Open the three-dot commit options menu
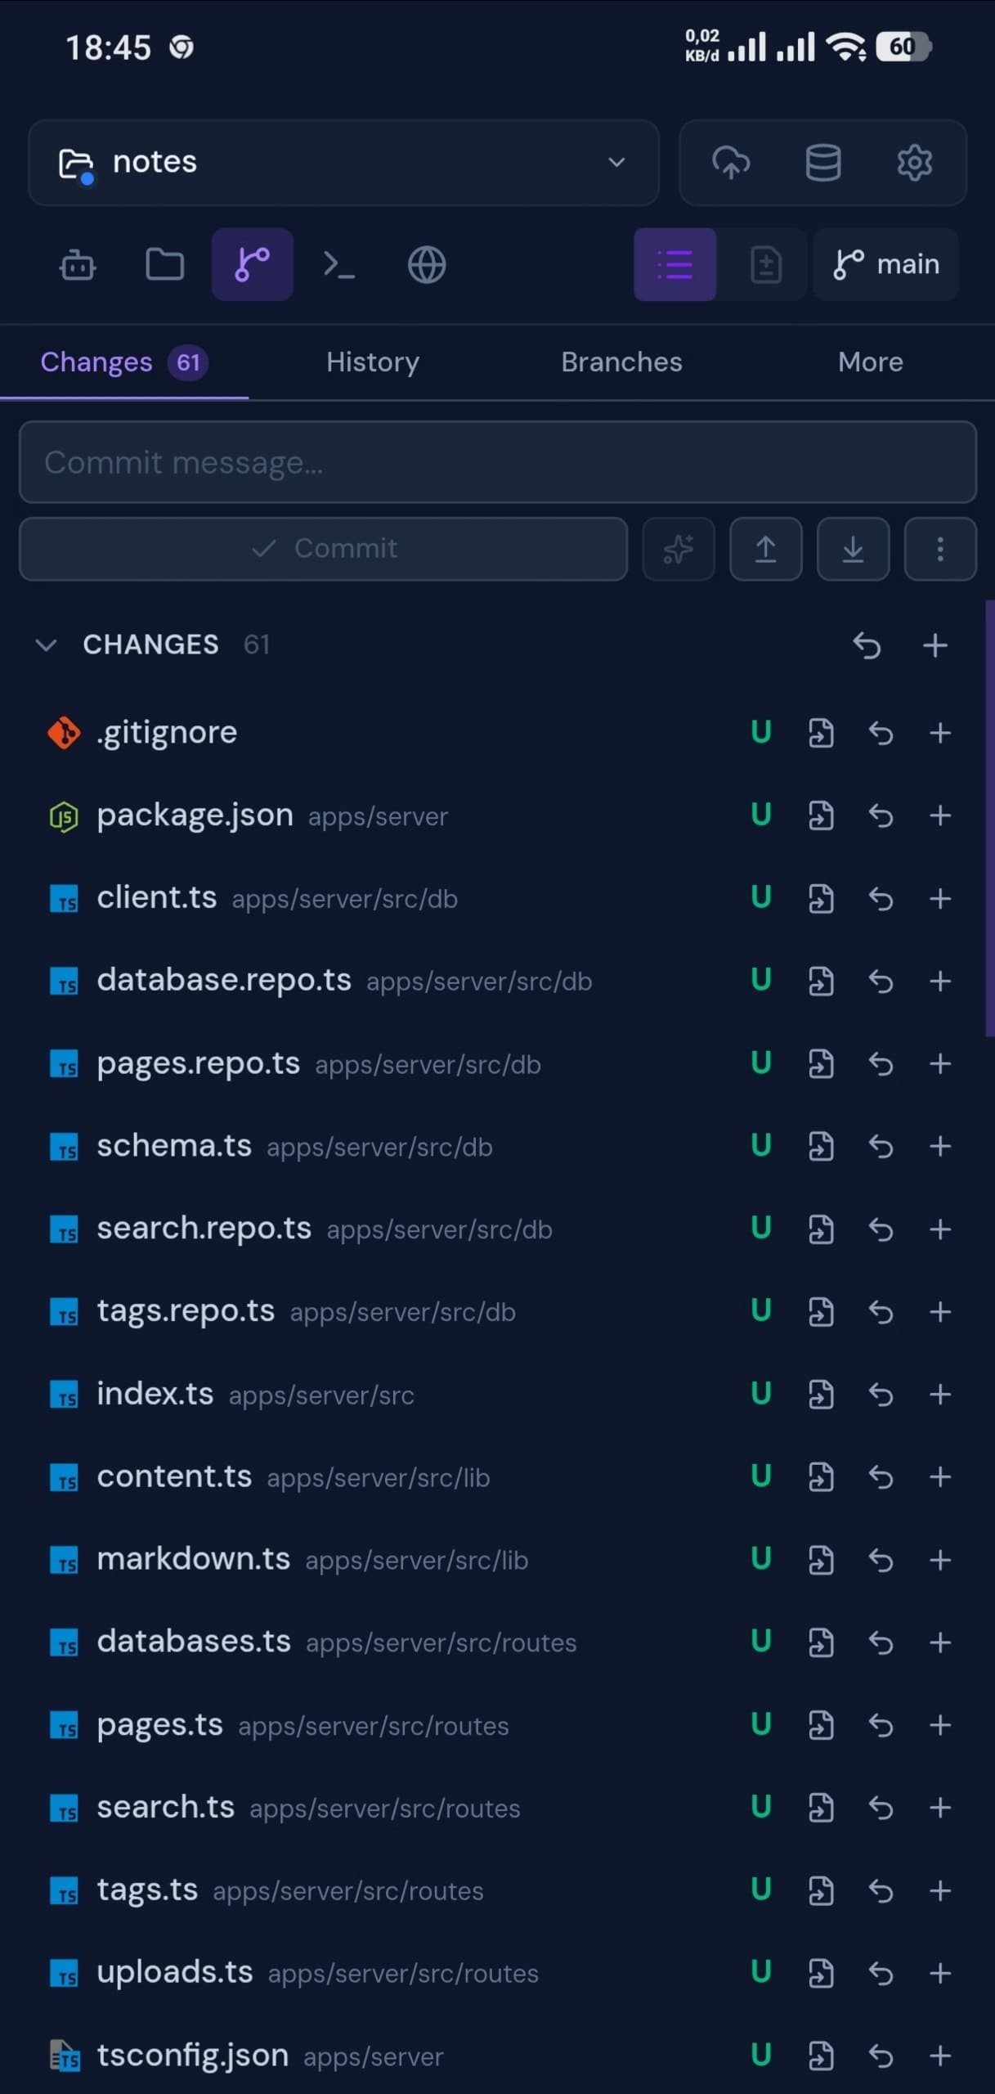This screenshot has width=995, height=2094. pyautogui.click(x=940, y=548)
